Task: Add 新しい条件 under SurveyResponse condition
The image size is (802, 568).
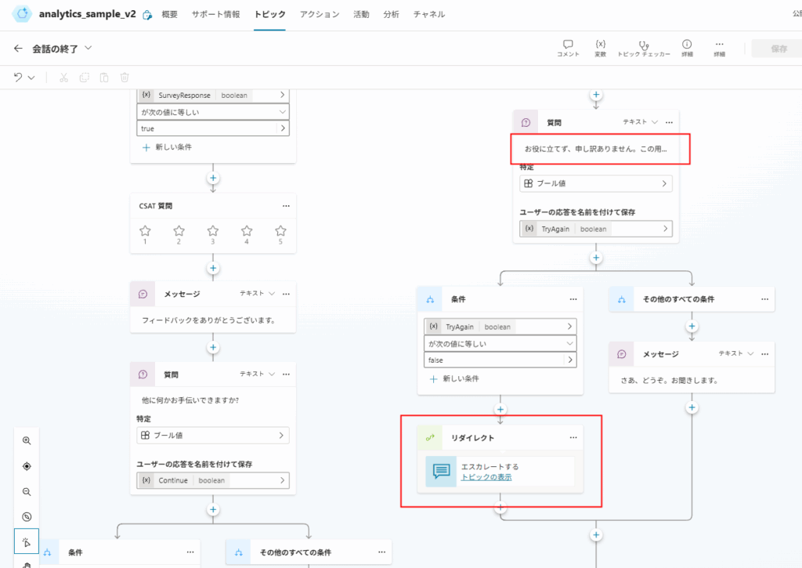Action: tap(167, 147)
